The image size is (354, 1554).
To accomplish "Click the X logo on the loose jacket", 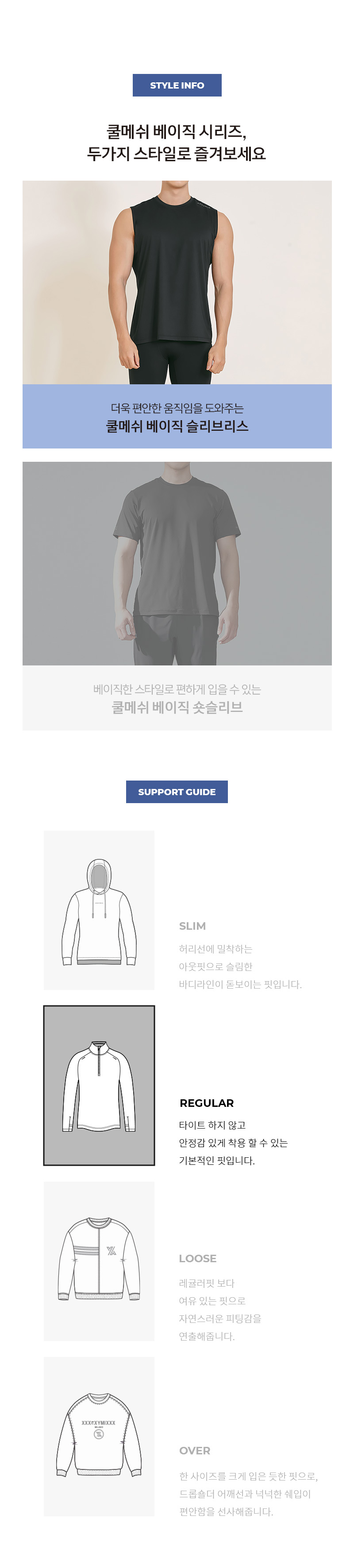I will click(111, 1251).
